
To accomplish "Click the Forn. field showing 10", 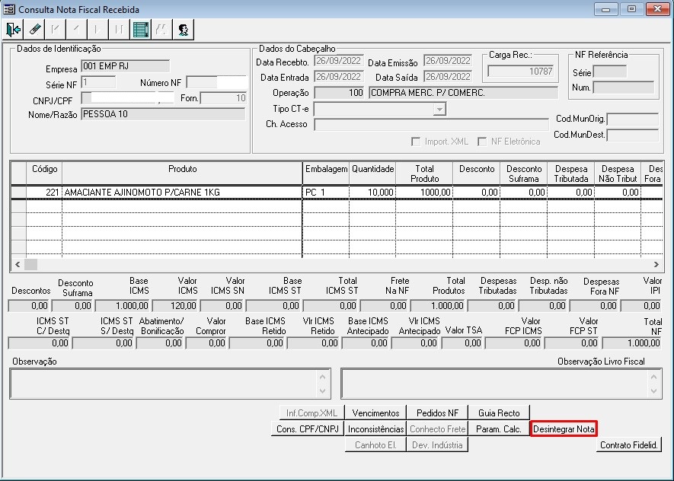I will pyautogui.click(x=223, y=98).
